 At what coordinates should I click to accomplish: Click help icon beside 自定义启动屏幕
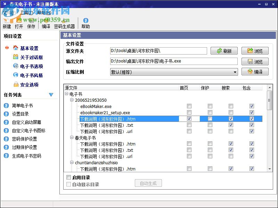(6, 122)
